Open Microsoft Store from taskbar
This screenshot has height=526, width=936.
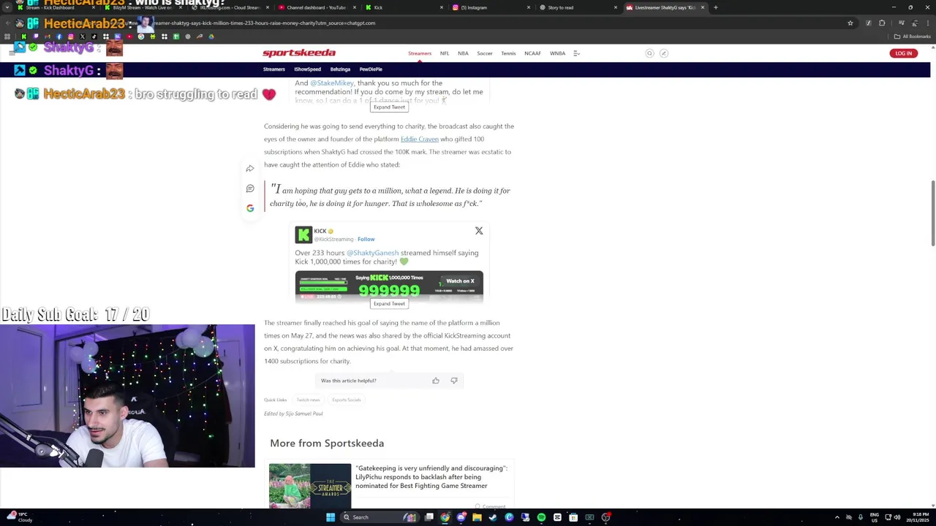[x=573, y=517]
